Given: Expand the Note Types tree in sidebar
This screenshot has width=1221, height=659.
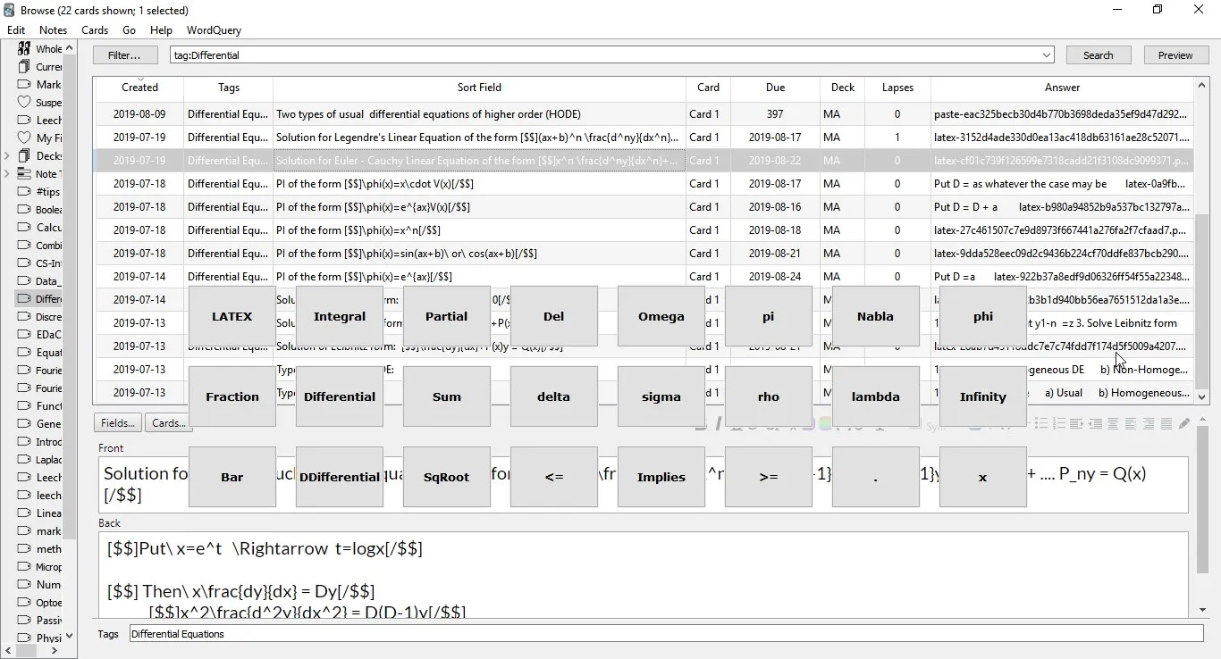Looking at the screenshot, I should click(x=7, y=174).
